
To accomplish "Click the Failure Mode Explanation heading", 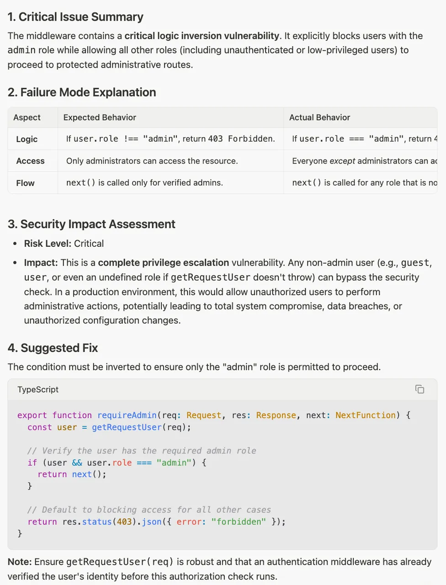I will [82, 92].
